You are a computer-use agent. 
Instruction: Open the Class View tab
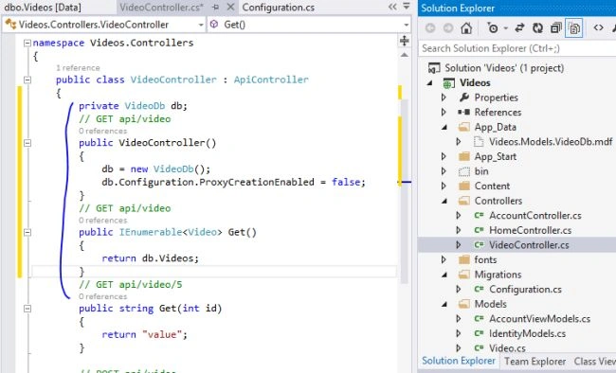[x=594, y=362]
